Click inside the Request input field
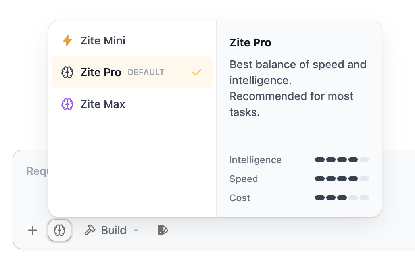 [36, 171]
